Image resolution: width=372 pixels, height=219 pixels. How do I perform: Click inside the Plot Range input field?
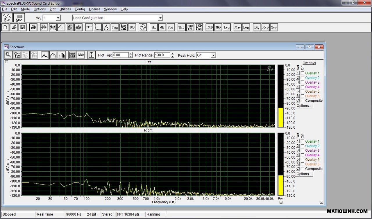(162, 55)
